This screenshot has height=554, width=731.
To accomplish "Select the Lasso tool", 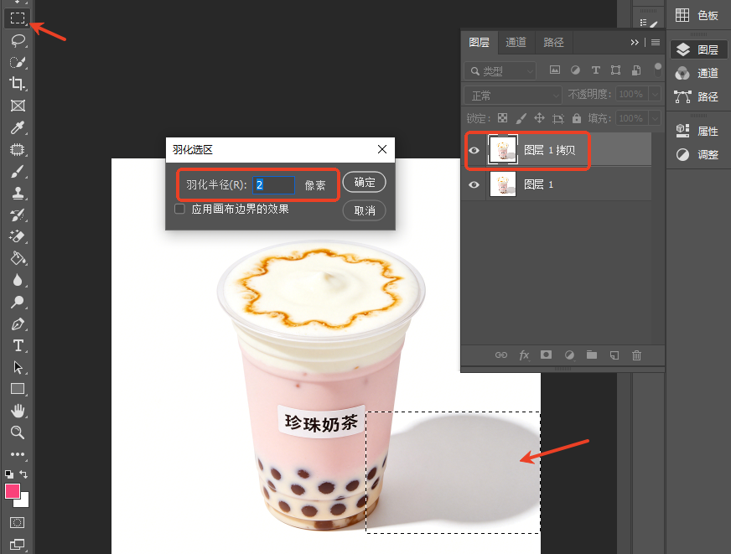I will (x=18, y=40).
